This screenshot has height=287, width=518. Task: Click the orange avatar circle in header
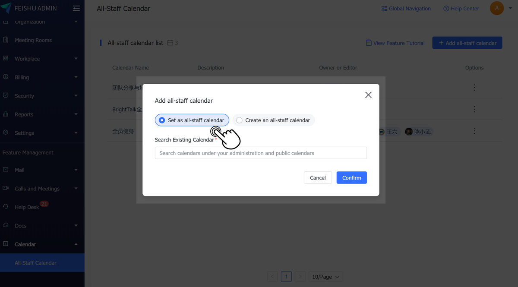click(x=496, y=8)
